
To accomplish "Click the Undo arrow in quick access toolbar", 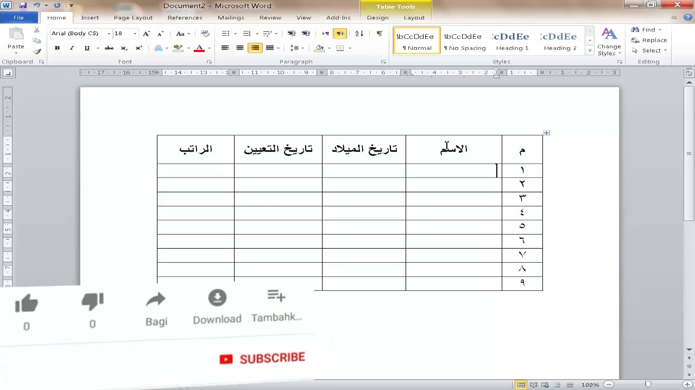I will pos(36,5).
